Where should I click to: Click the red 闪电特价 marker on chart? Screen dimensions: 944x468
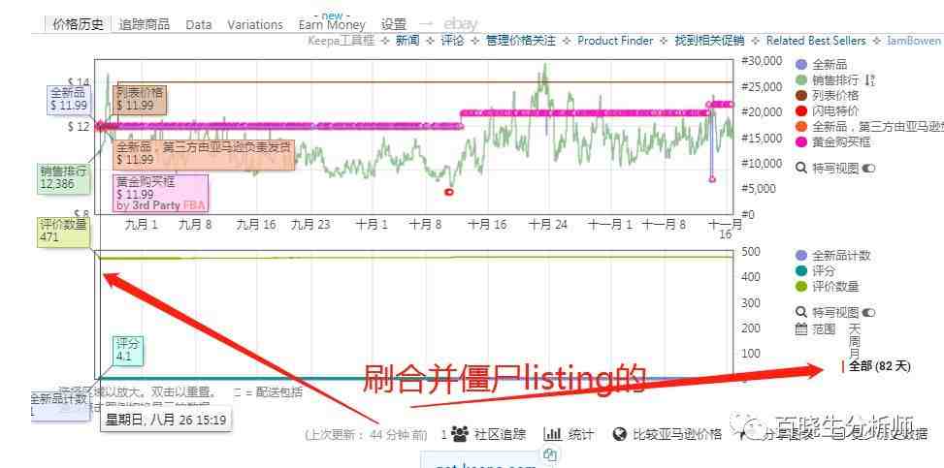pyautogui.click(x=448, y=192)
